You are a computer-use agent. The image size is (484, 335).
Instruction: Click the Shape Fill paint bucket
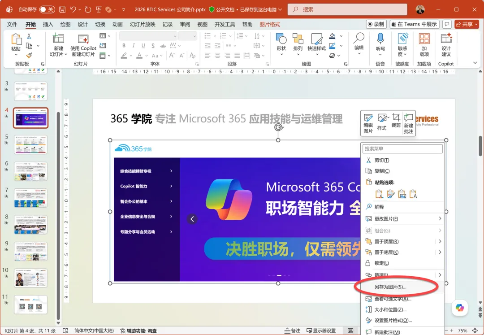click(x=332, y=36)
